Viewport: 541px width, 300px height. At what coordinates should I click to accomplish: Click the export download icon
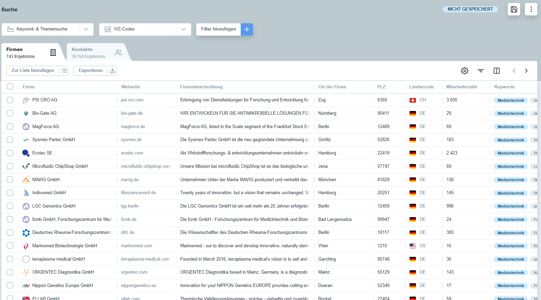pos(112,71)
